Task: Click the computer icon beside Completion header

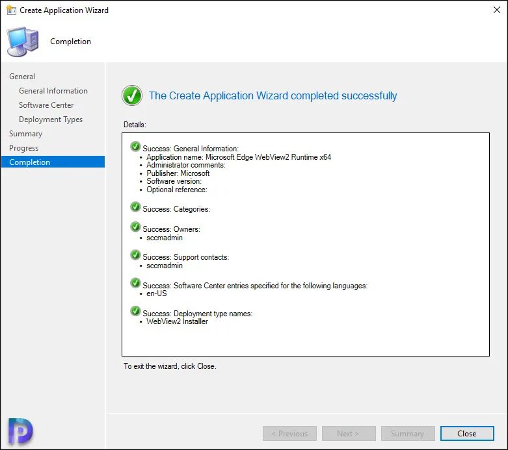Action: (23, 42)
